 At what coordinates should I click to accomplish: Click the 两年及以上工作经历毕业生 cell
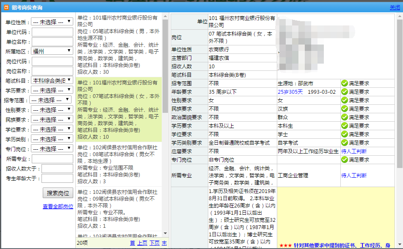308,151
